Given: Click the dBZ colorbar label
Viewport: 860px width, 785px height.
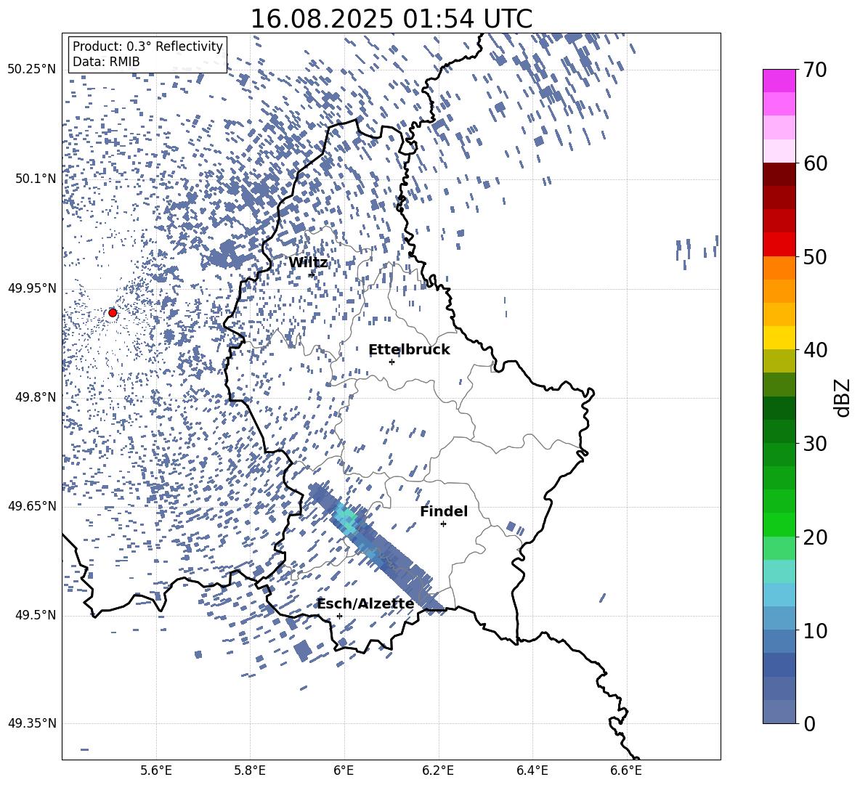Looking at the screenshot, I should point(843,397).
